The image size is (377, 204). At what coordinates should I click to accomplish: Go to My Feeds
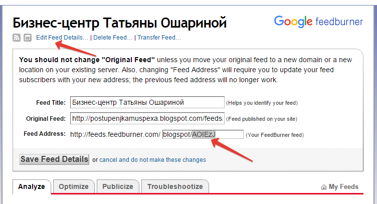[343, 186]
